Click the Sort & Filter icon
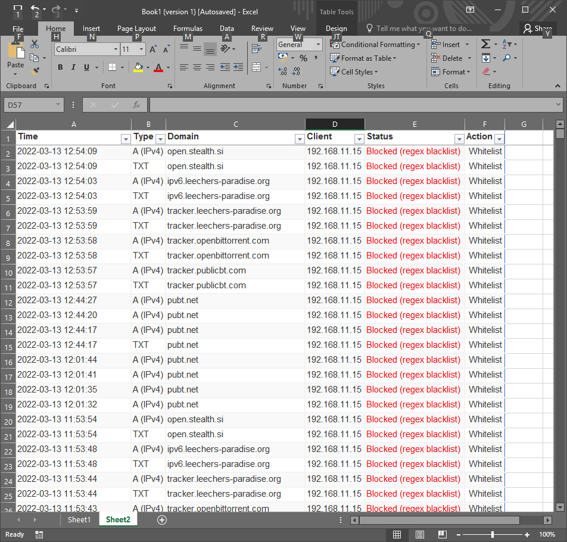This screenshot has width=567, height=542. (x=507, y=44)
